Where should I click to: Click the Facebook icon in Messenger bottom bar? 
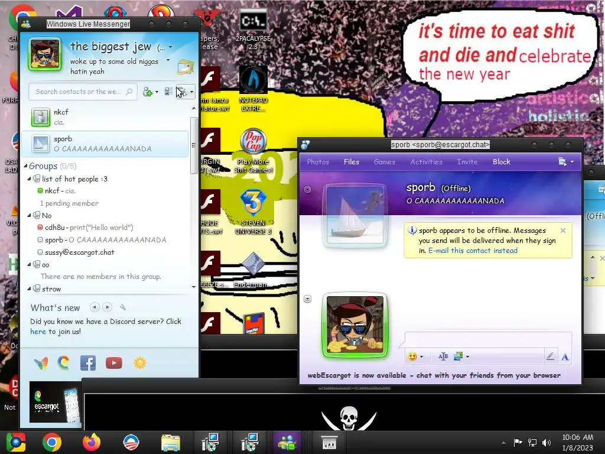pos(88,363)
